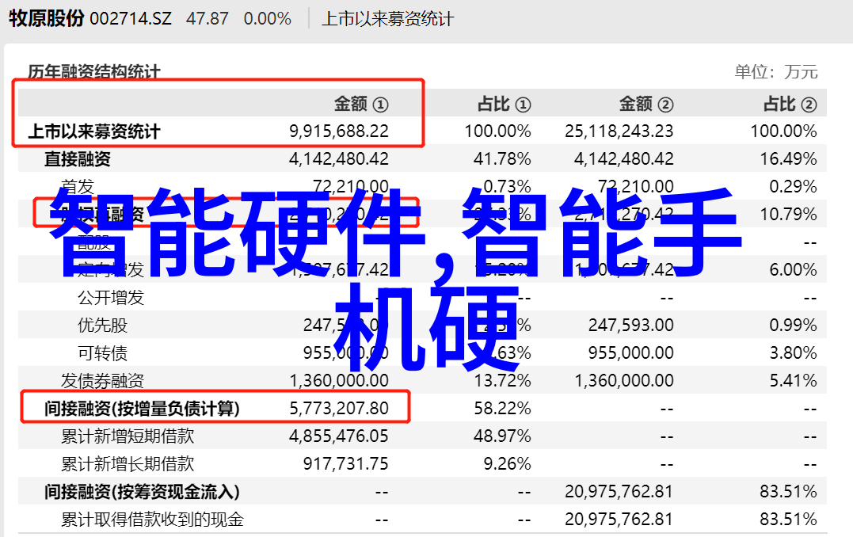Click the 历年融资结构统计 section heading

tap(94, 72)
